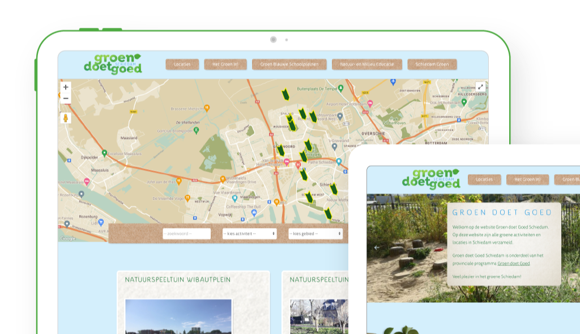Click the Pathé Schiedam teal pin
The image size is (580, 334).
(x=339, y=162)
